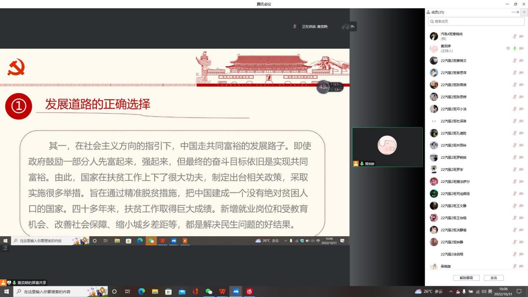Open the Tencent Meeting icon on the taskbar

pyautogui.click(x=236, y=292)
